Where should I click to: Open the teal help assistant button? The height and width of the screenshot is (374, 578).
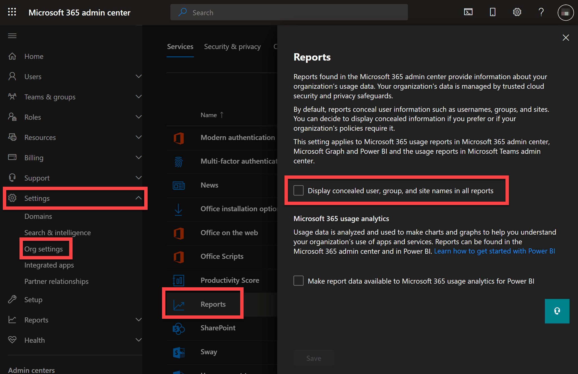tap(557, 311)
